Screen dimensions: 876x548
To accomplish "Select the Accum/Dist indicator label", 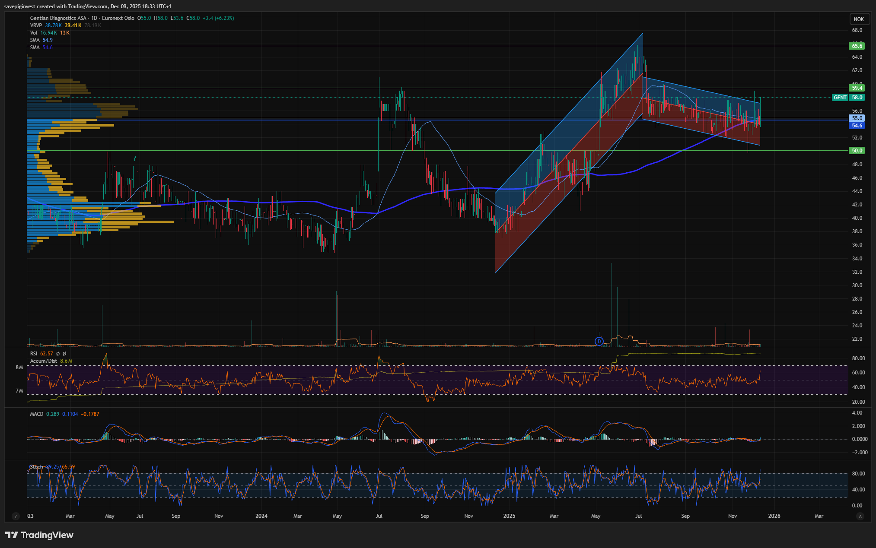I will [43, 361].
